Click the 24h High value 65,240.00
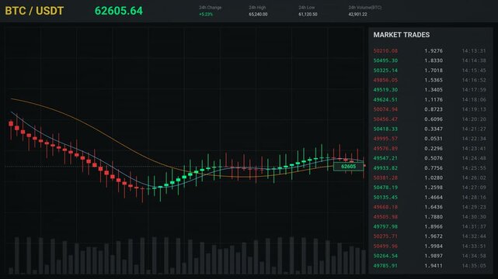 pyautogui.click(x=258, y=14)
